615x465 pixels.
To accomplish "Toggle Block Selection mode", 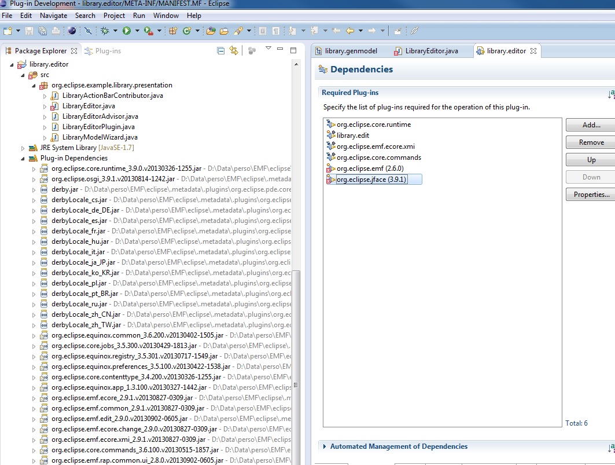I will pyautogui.click(x=263, y=31).
